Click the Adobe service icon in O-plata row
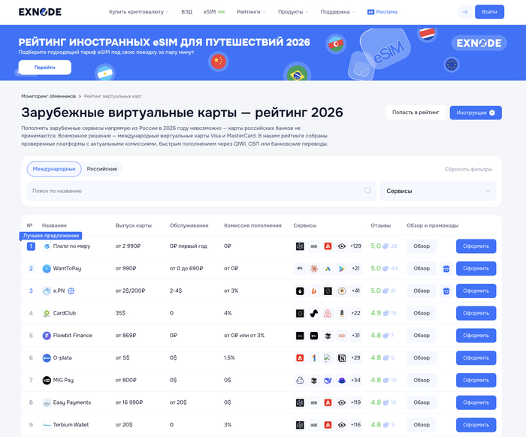The image size is (526, 437). 300,358
